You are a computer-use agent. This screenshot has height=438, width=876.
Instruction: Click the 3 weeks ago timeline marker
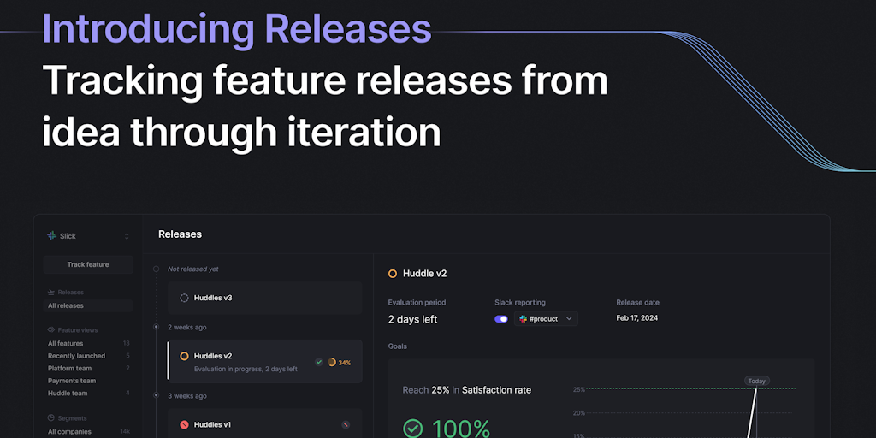[x=157, y=395]
